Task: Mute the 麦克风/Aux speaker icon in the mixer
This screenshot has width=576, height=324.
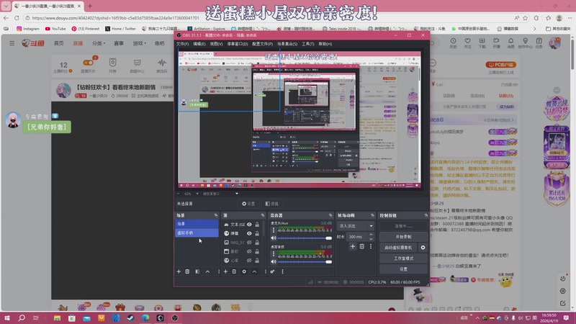Action: tap(274, 238)
